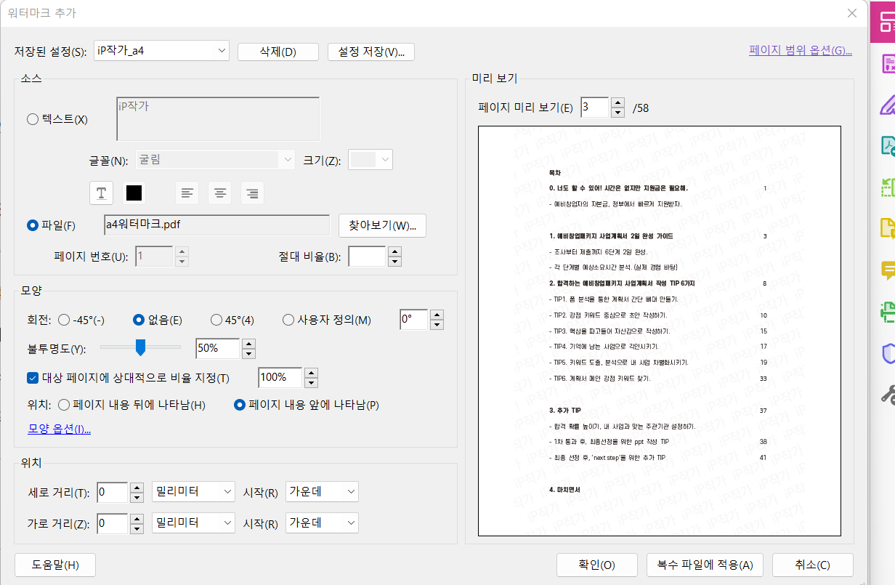Open the yellow Comment bubble tool in sidebar
This screenshot has width=895, height=585.
coord(886,270)
